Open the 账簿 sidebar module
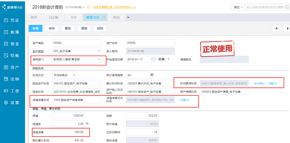290x143 pixels. (x=12, y=32)
